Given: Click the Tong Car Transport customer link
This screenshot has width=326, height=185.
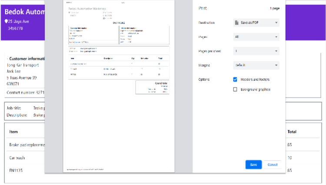Looking at the screenshot, I should pos(22,65).
